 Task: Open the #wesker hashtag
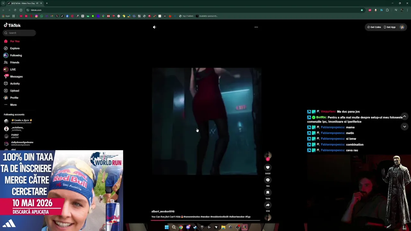[x=205, y=217]
